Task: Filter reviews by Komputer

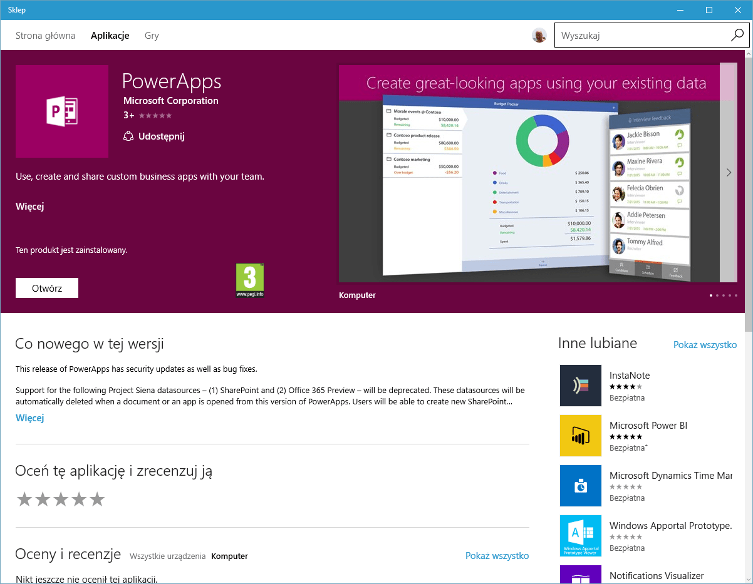Action: pos(229,556)
